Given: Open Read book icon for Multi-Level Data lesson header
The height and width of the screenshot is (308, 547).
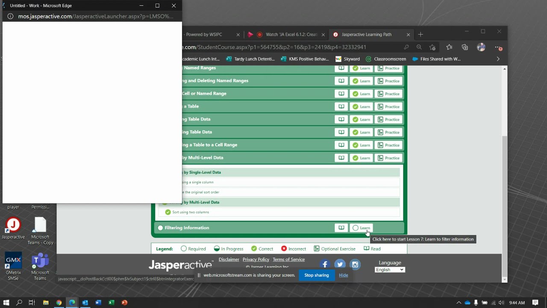Looking at the screenshot, I should tap(341, 158).
